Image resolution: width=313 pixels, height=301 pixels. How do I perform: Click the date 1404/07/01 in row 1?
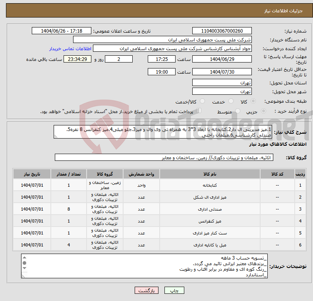32,185
